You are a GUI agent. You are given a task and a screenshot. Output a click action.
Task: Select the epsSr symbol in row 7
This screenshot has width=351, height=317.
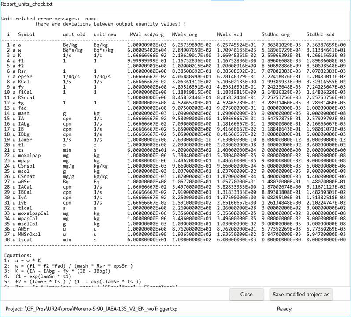26,75
